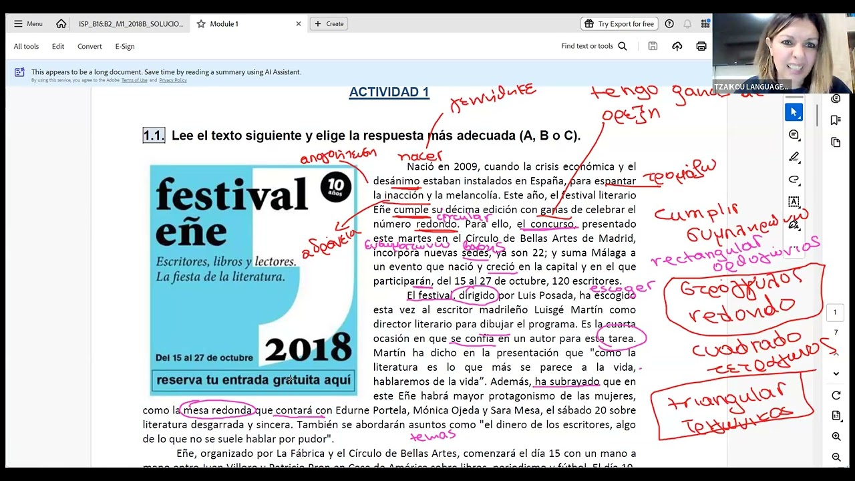Open the E-Sign menu

click(125, 46)
